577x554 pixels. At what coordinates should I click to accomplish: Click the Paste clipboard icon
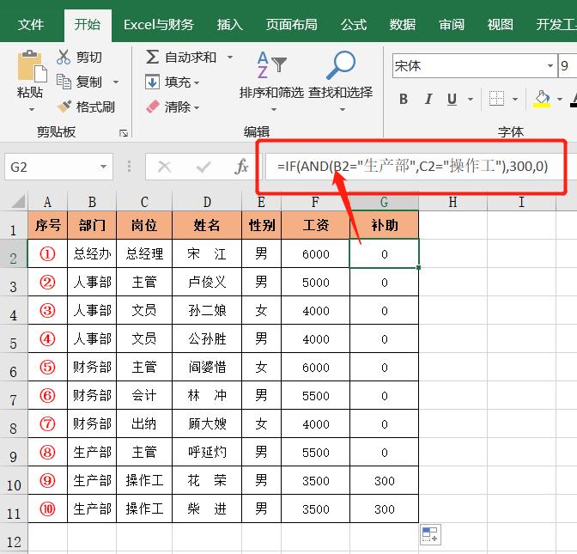(x=30, y=67)
